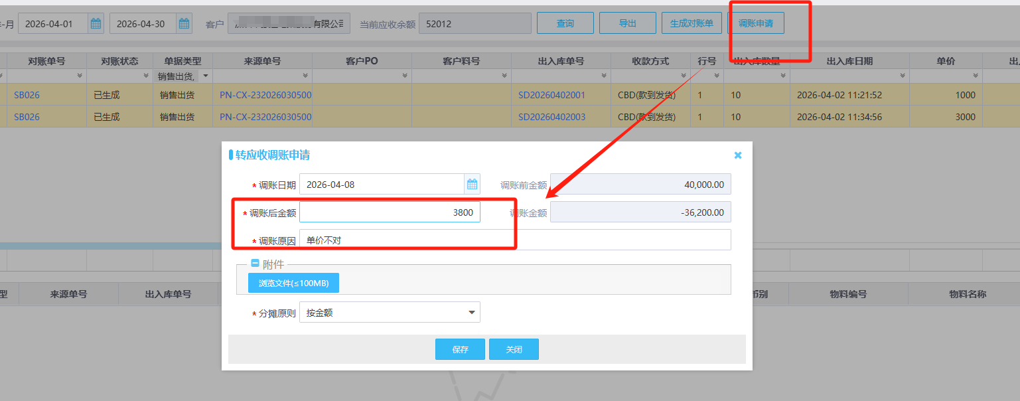Open SB026 link in SD20260402003 row
The image size is (1020, 401).
pyautogui.click(x=27, y=117)
